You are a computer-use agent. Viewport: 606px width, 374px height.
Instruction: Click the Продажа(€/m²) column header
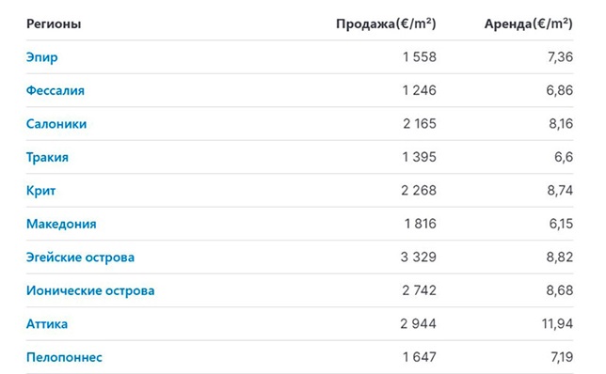[386, 23]
